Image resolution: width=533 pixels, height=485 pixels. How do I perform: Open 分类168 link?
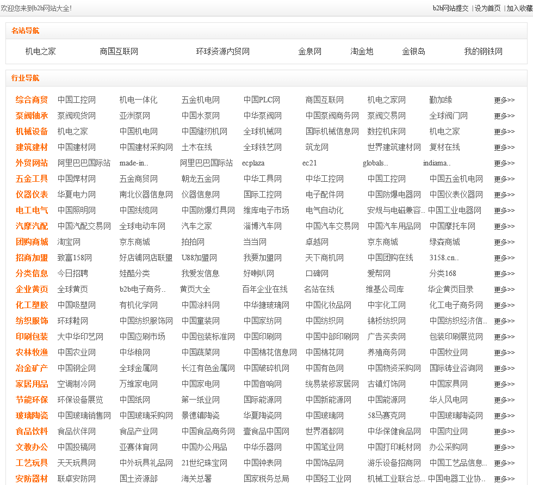point(443,273)
